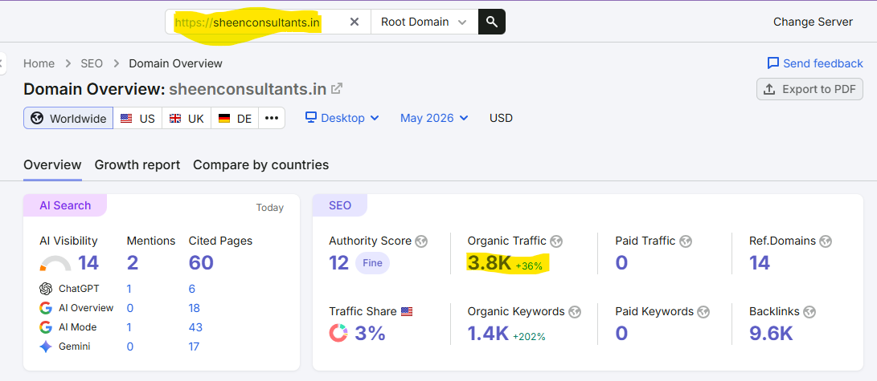Click globe icon beside Organic Traffic

[x=556, y=241]
